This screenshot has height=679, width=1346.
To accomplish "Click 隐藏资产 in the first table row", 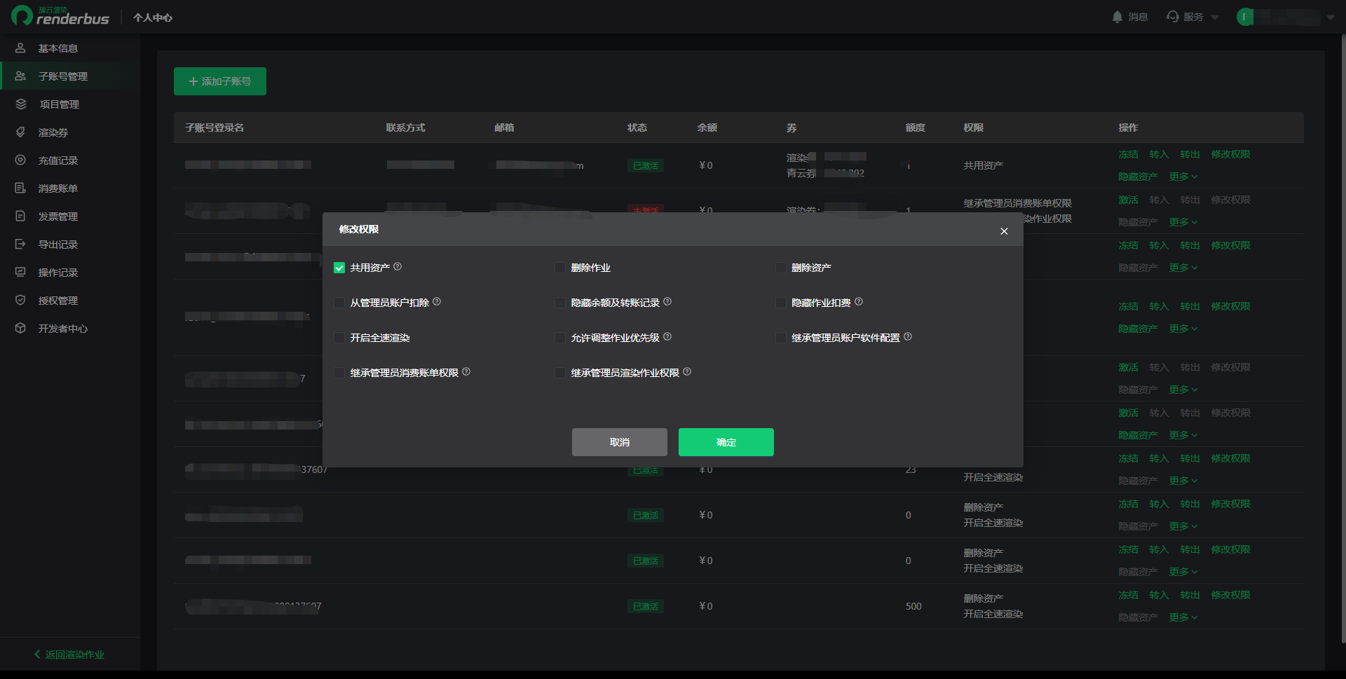I will tap(1138, 177).
